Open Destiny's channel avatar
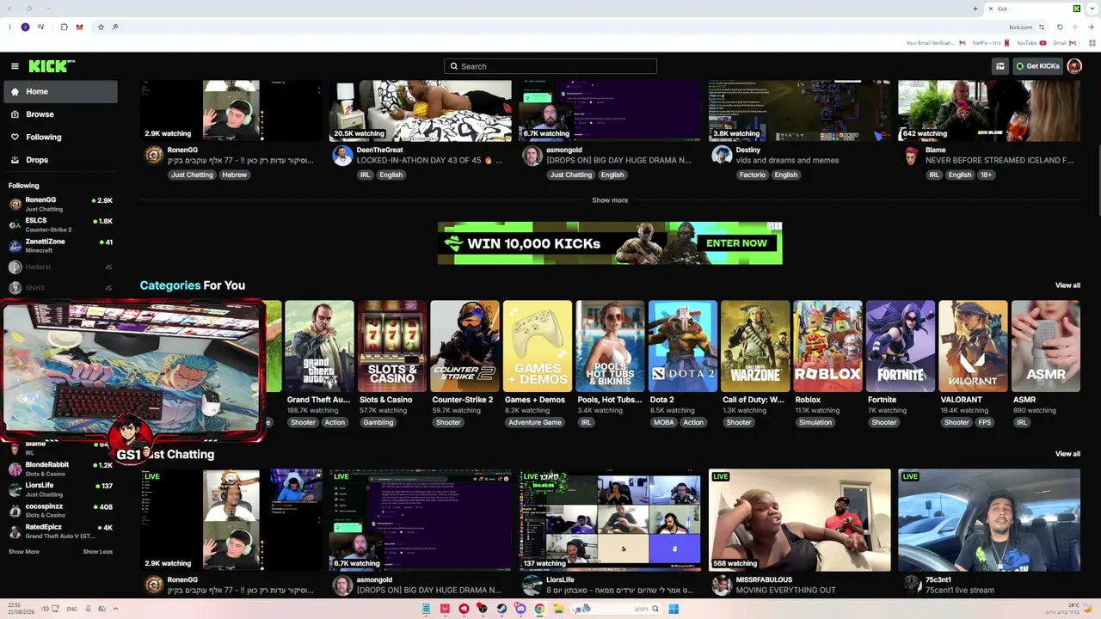 coord(722,156)
